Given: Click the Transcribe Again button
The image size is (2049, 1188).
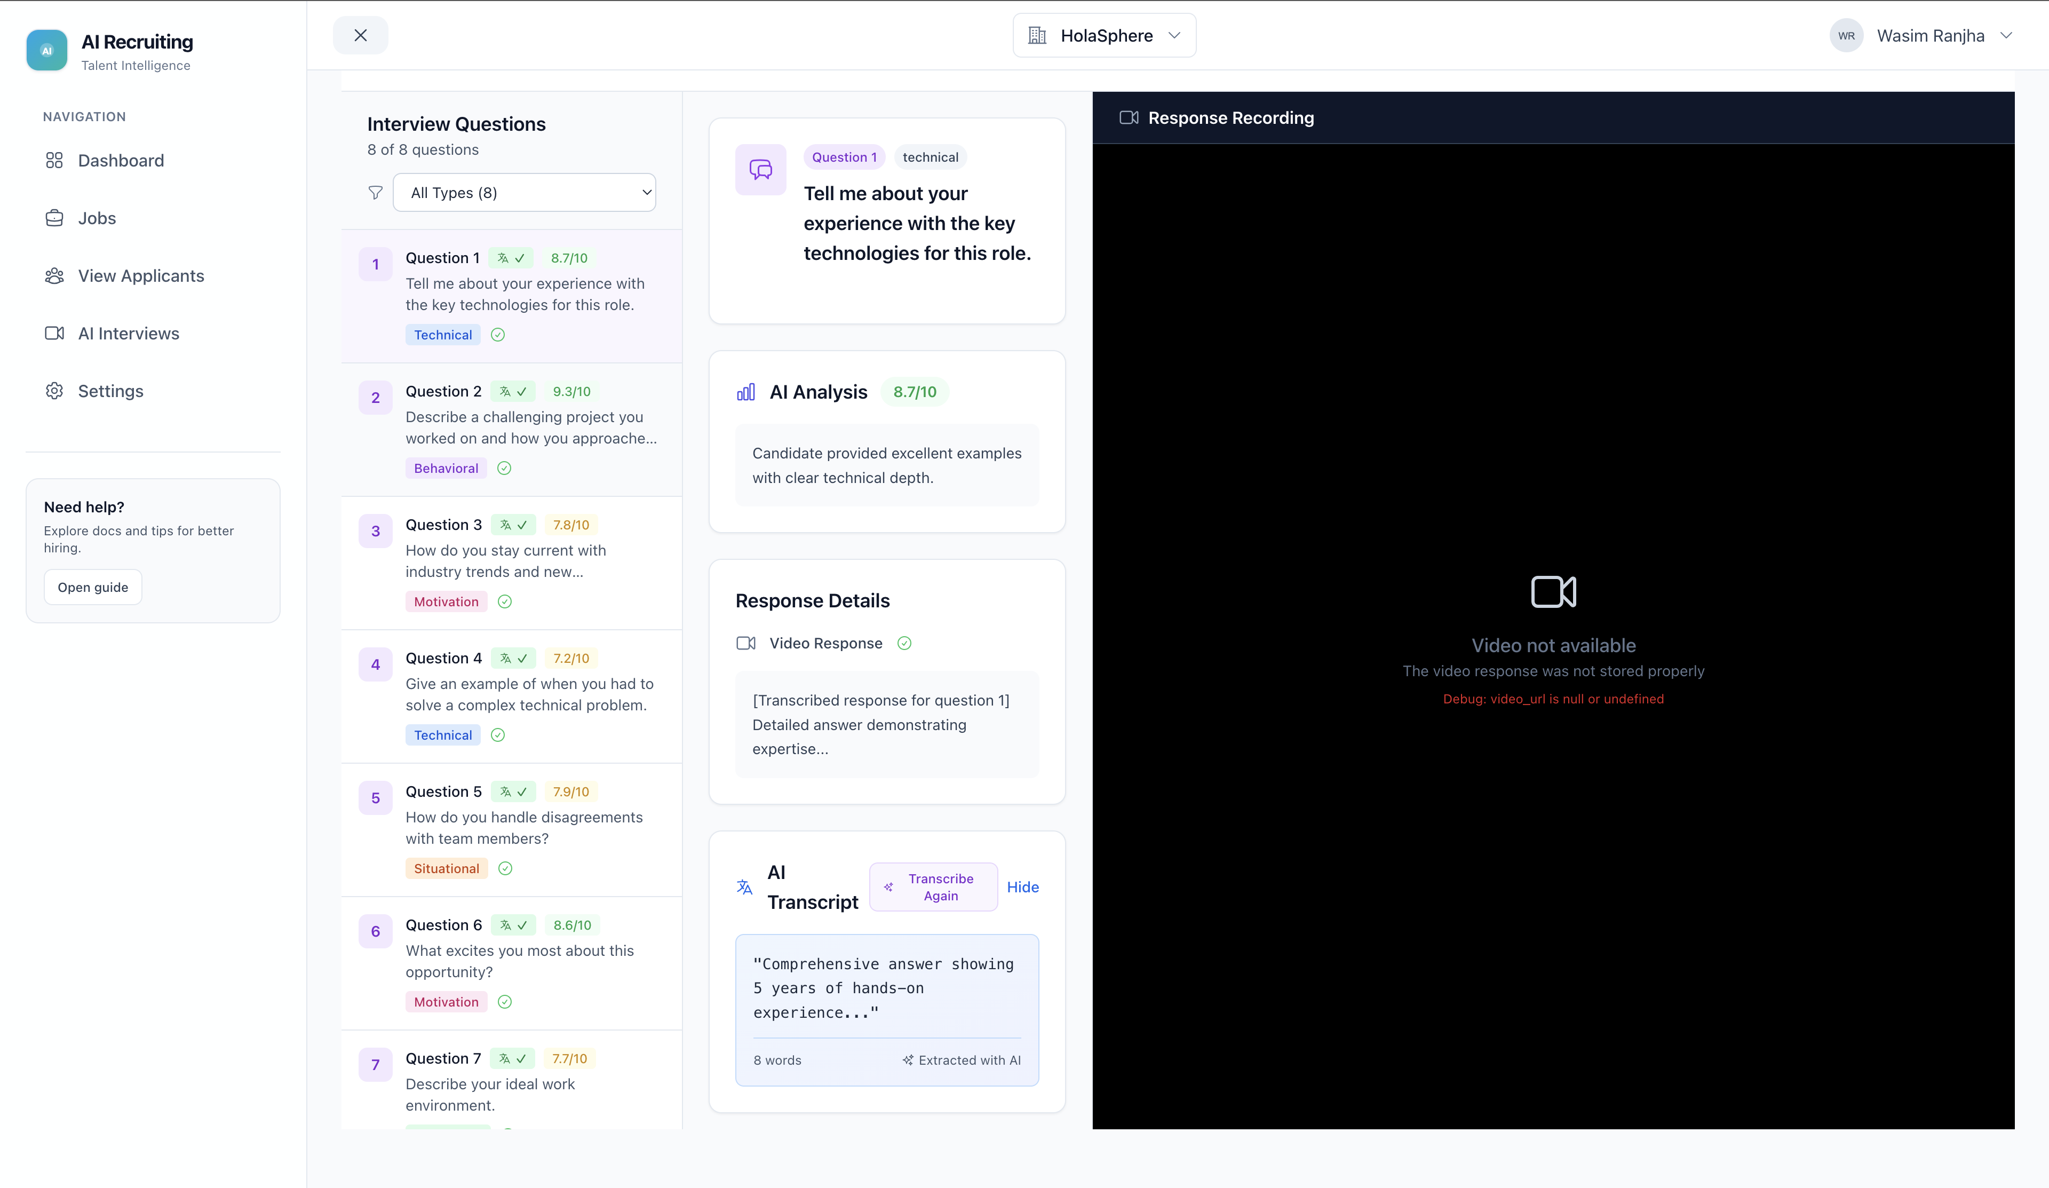Looking at the screenshot, I should tap(933, 886).
